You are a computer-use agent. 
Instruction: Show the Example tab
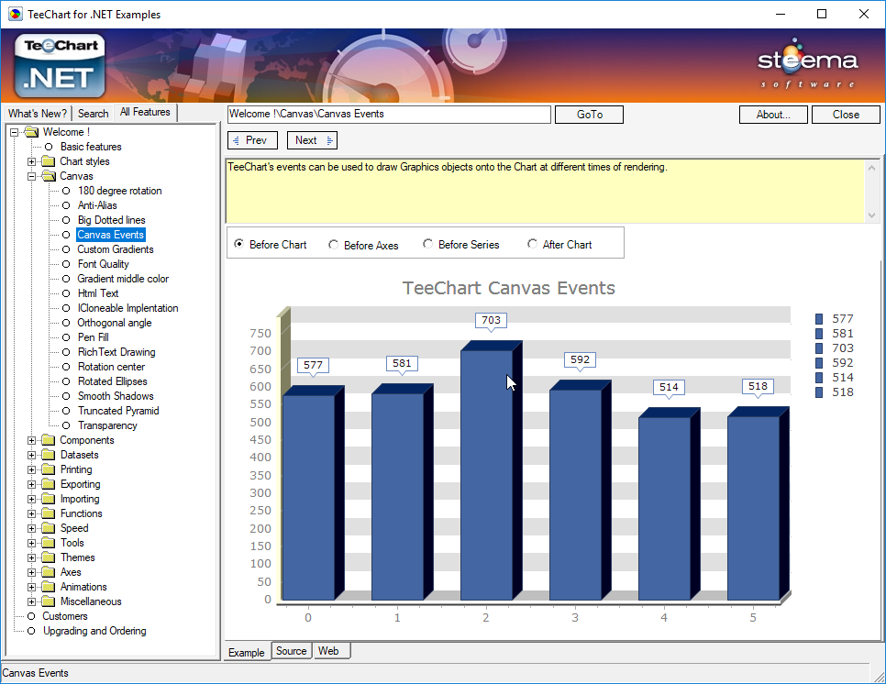pos(247,653)
